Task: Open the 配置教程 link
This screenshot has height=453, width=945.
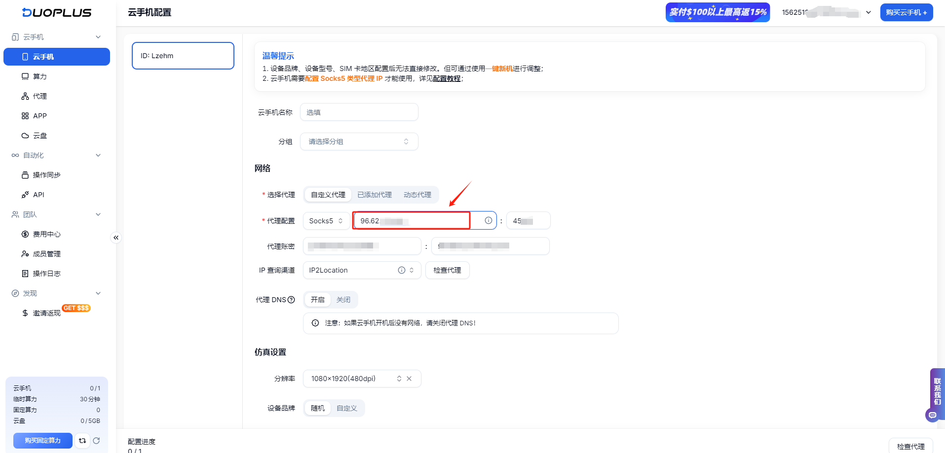Action: coord(447,78)
